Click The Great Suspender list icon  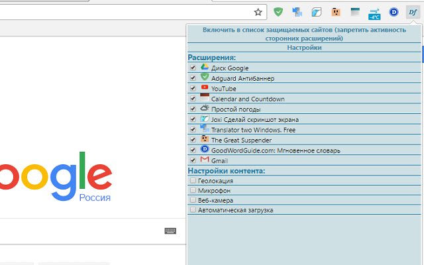click(205, 138)
